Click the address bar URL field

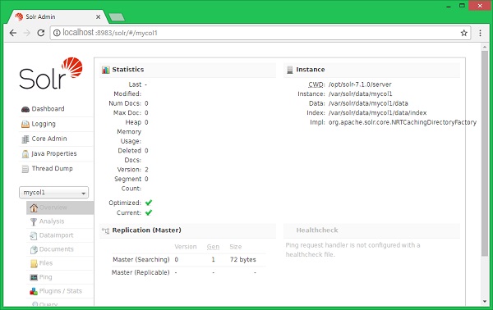click(260, 33)
